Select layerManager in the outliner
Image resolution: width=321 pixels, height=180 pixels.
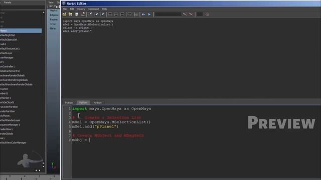pos(7,57)
